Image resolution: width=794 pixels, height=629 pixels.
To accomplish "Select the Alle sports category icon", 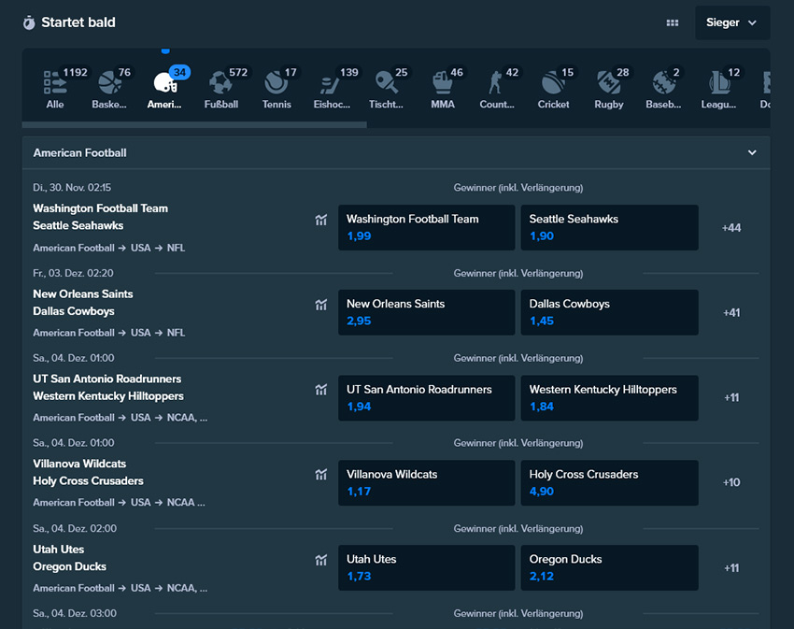I will pos(55,82).
